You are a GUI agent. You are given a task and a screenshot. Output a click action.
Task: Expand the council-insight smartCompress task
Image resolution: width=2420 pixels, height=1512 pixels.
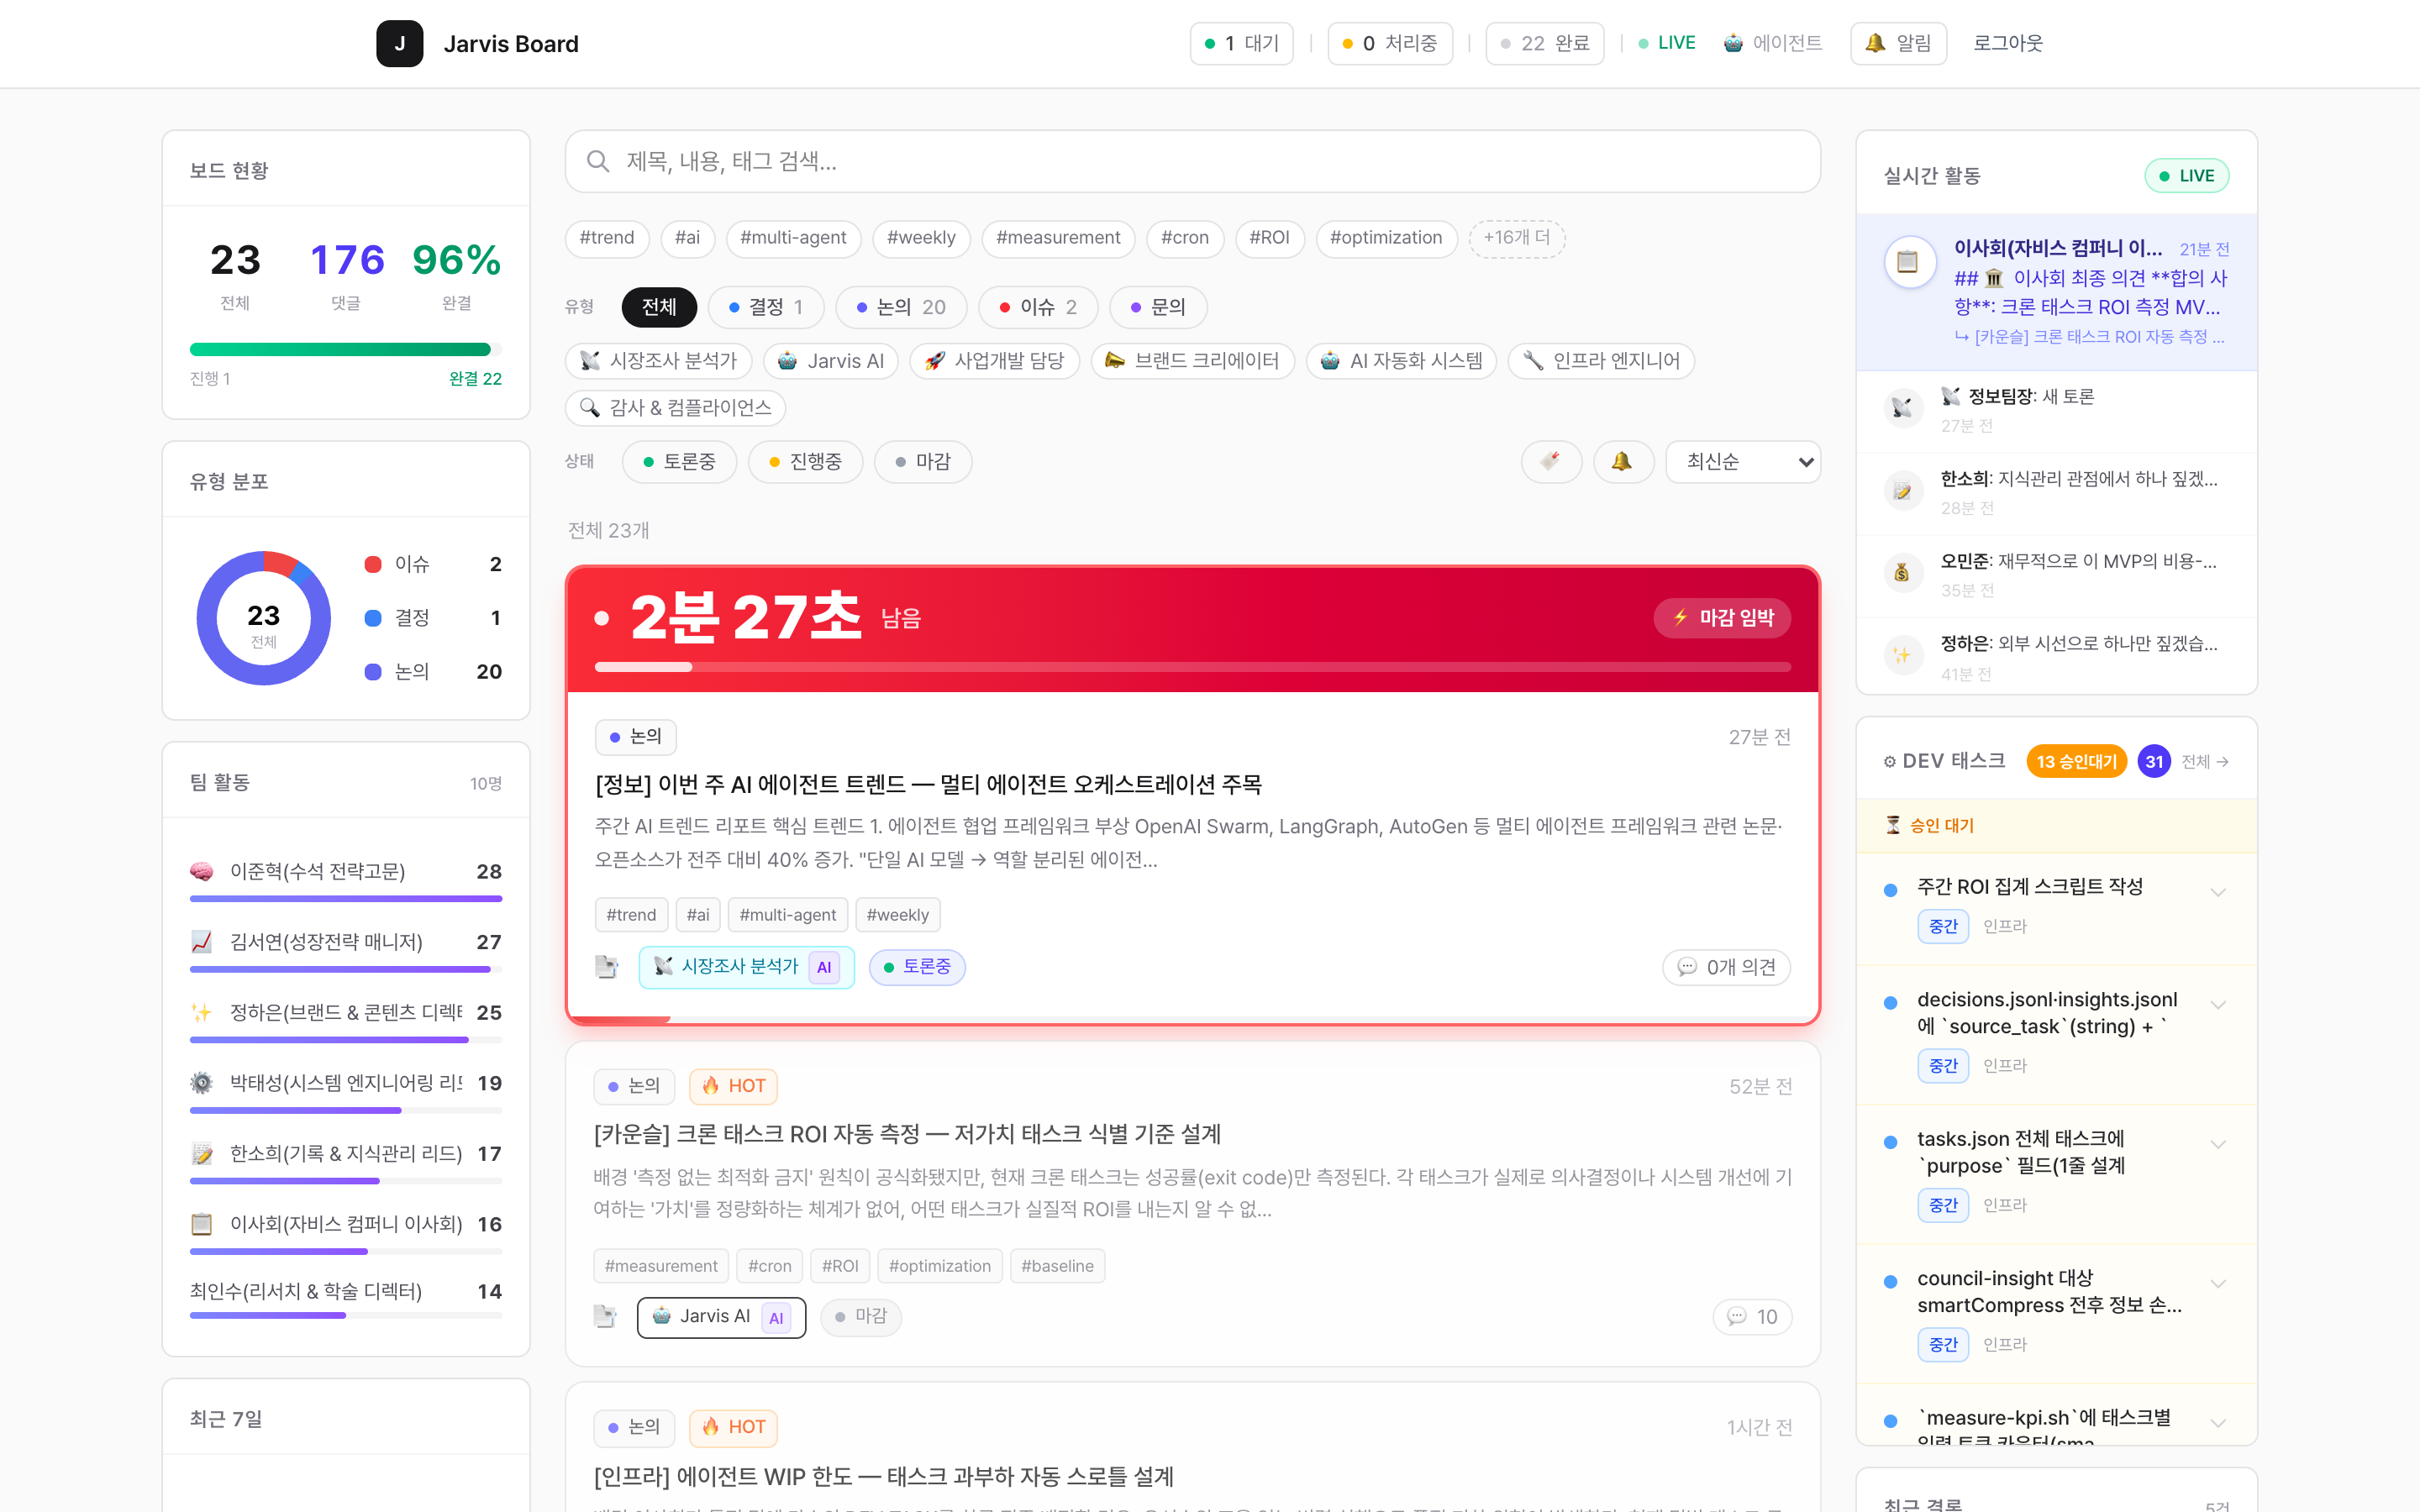coord(2218,1284)
